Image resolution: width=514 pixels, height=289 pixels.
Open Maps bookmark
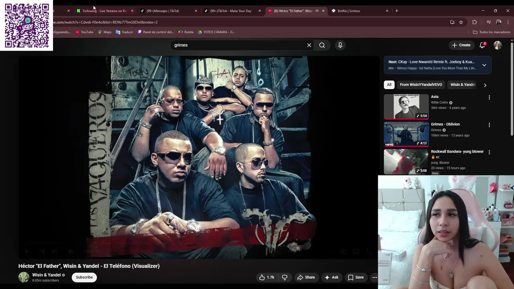tap(105, 32)
